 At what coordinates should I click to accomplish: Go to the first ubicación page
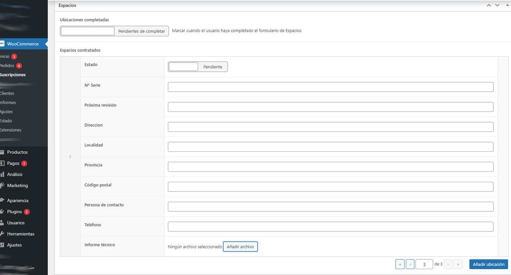point(400,264)
